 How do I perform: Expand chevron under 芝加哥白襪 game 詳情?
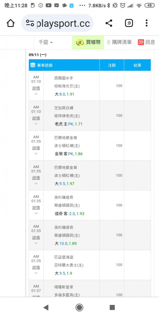pos(36,123)
